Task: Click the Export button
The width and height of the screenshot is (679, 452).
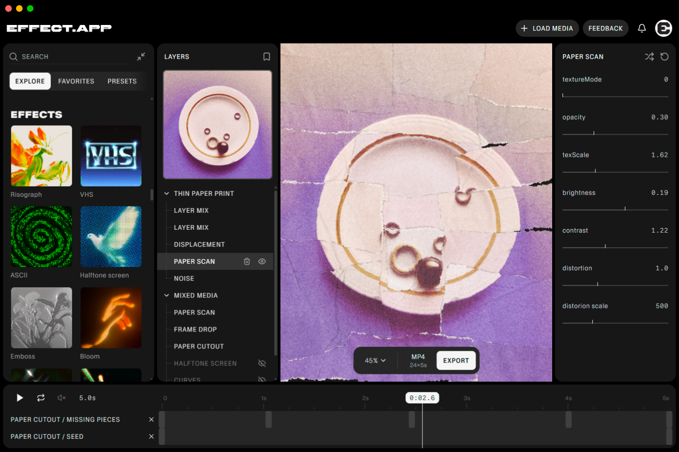Action: (x=456, y=361)
